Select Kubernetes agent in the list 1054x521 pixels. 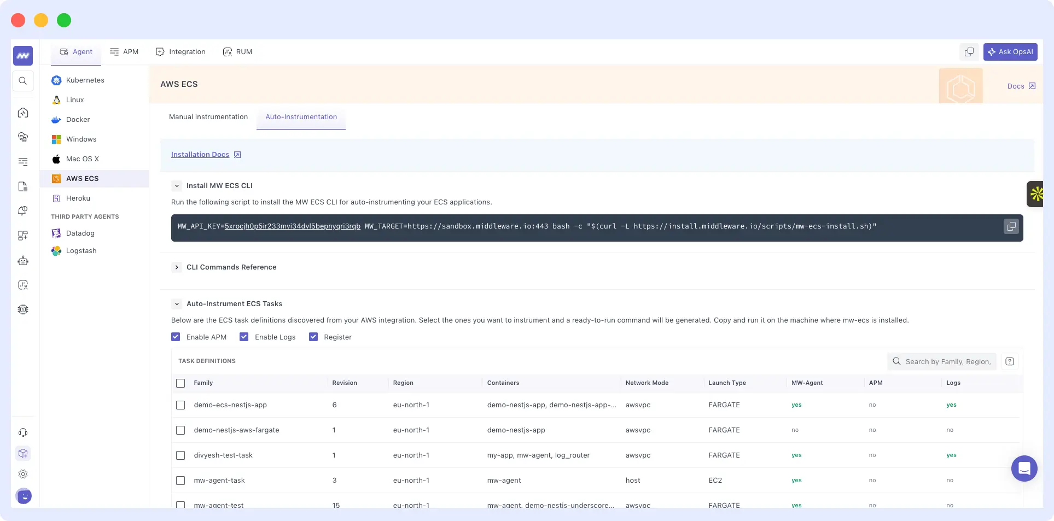coord(94,80)
